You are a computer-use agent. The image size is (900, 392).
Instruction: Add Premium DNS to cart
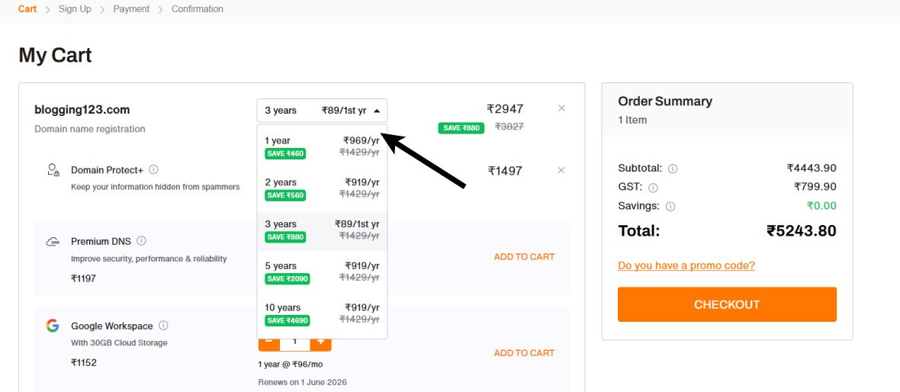524,256
